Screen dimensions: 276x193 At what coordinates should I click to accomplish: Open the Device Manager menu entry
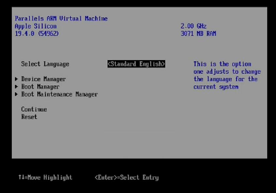tap(43, 79)
